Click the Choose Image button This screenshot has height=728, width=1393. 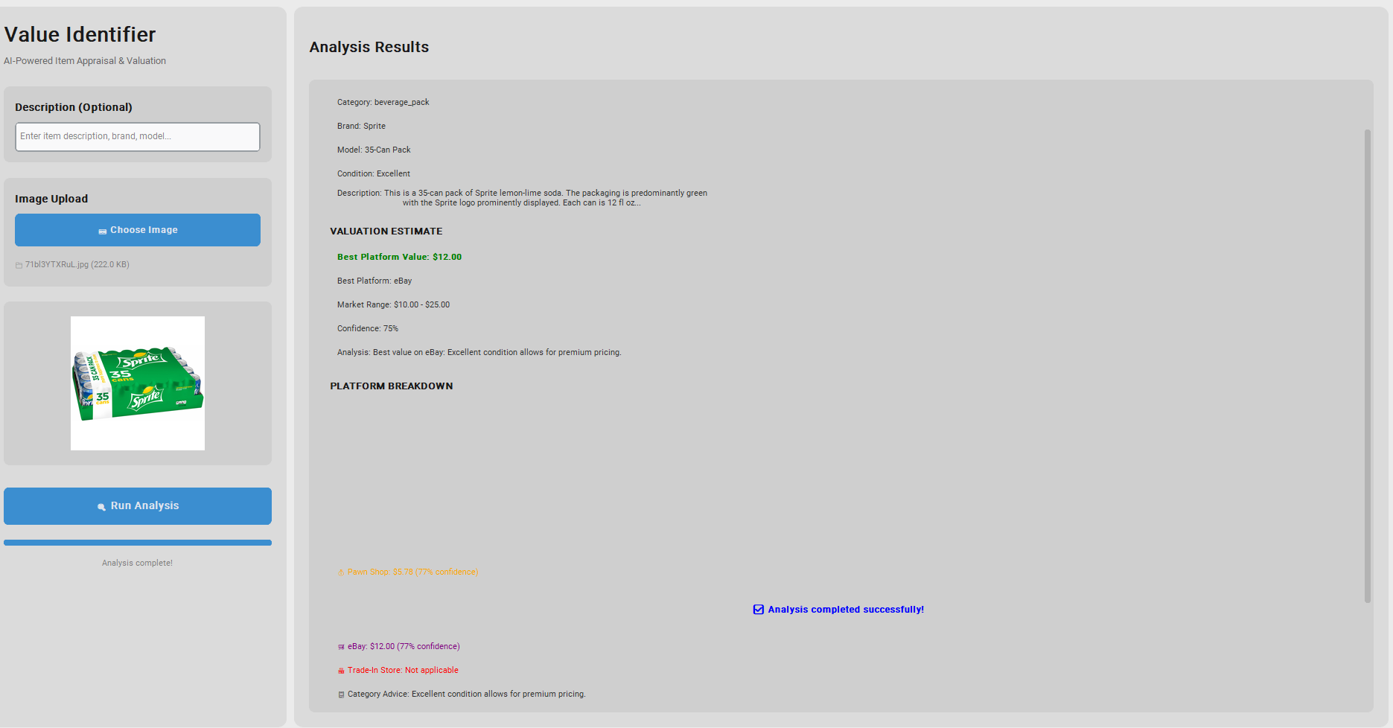[138, 230]
